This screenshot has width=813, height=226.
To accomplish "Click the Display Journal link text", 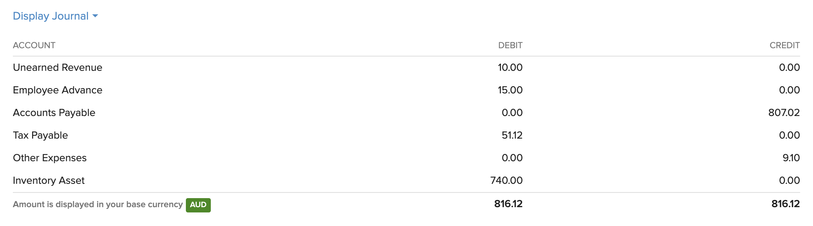I will [x=51, y=16].
